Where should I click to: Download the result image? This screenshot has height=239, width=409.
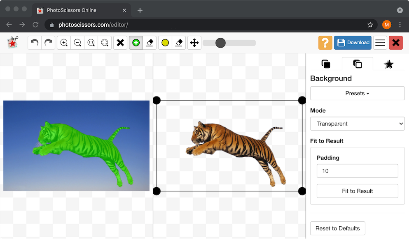pyautogui.click(x=353, y=43)
